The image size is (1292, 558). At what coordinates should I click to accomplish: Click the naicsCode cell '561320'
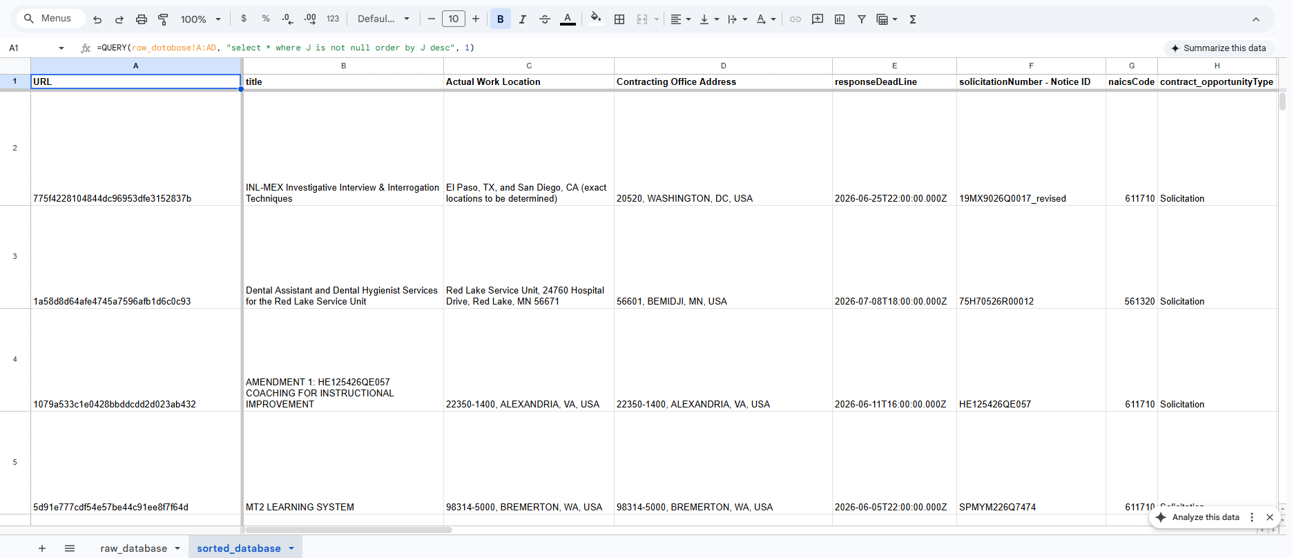pyautogui.click(x=1131, y=257)
